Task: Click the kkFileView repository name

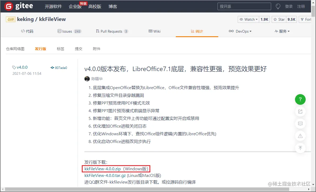Action: tap(52, 19)
